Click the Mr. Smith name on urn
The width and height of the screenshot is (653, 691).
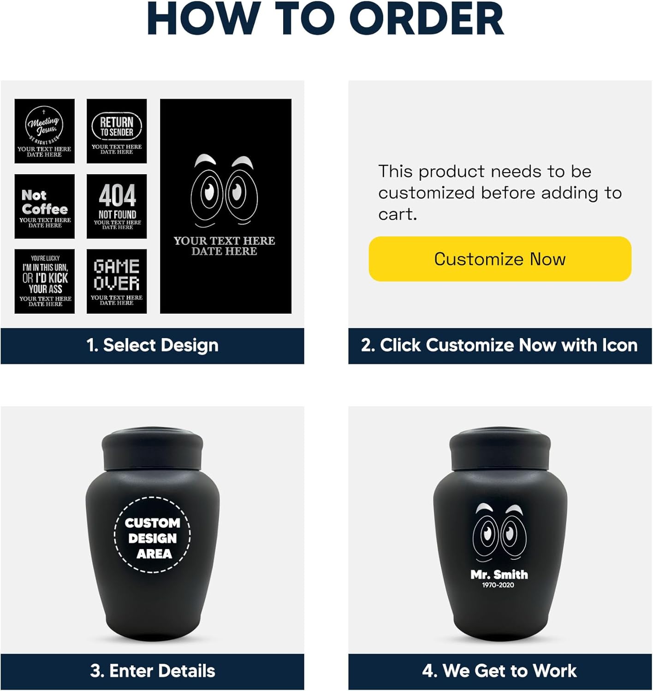[499, 574]
